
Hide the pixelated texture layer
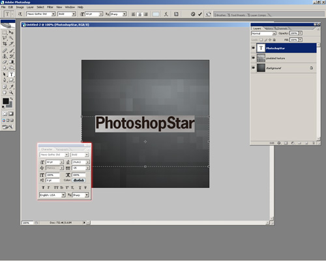(253, 58)
